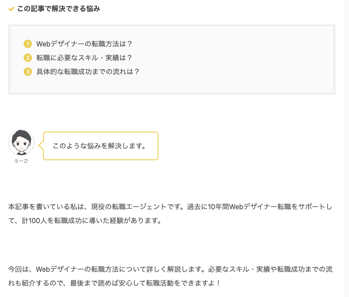The width and height of the screenshot is (349, 297).
Task: Select list item 具体的な転職成功までの流れは？
Action: coord(88,72)
